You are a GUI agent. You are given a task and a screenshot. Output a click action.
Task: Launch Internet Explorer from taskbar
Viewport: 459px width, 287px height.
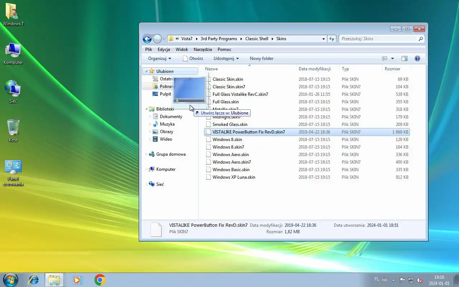(34, 280)
